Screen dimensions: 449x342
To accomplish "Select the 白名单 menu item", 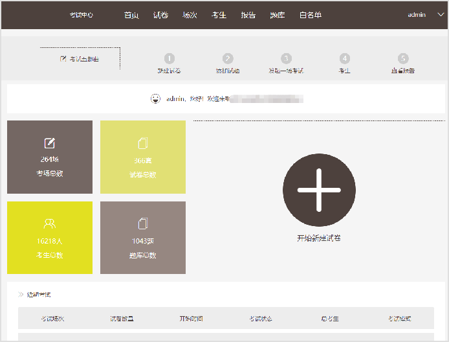I will pyautogui.click(x=310, y=15).
